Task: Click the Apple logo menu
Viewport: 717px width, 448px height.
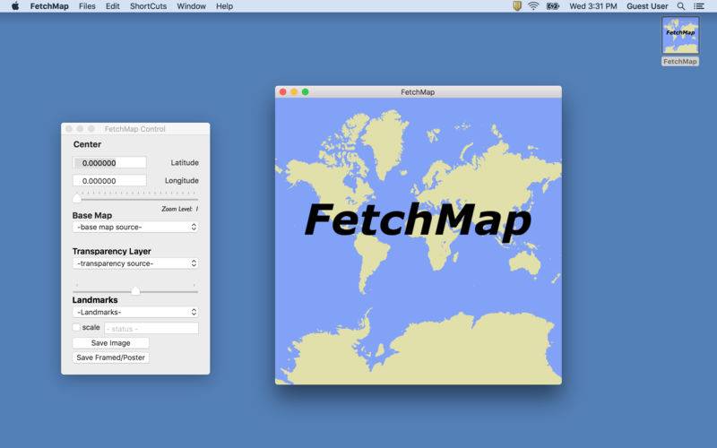Action: tap(14, 6)
